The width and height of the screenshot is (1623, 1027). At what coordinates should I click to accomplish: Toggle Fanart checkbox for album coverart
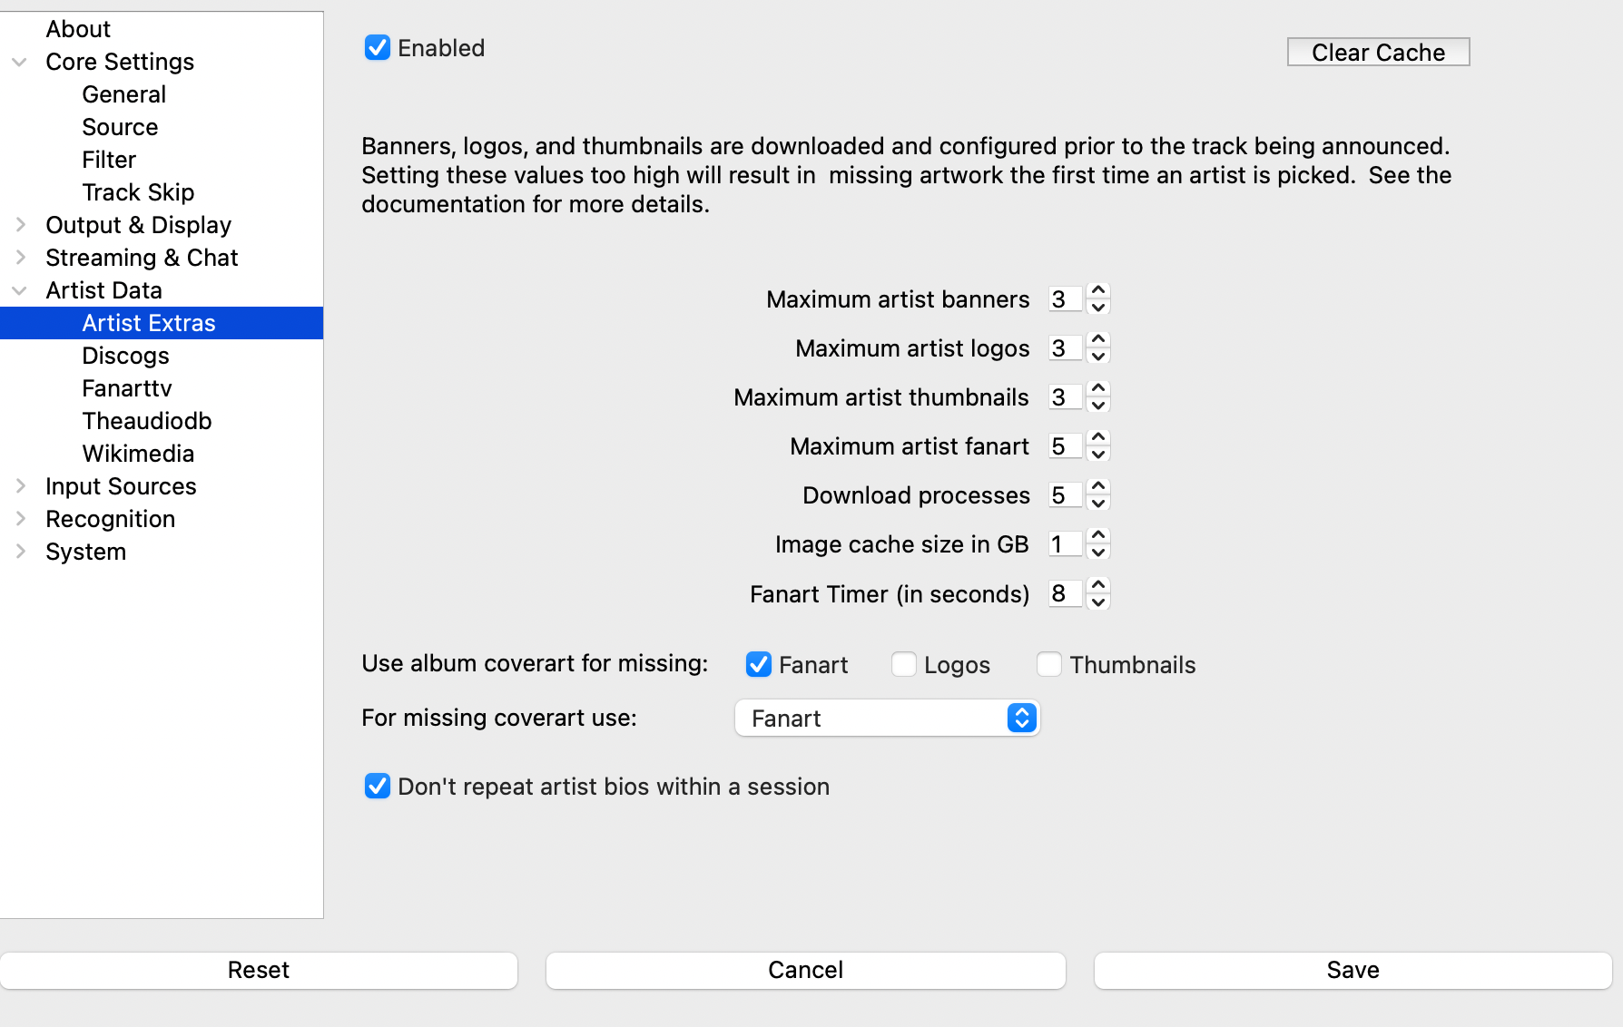pyautogui.click(x=759, y=664)
